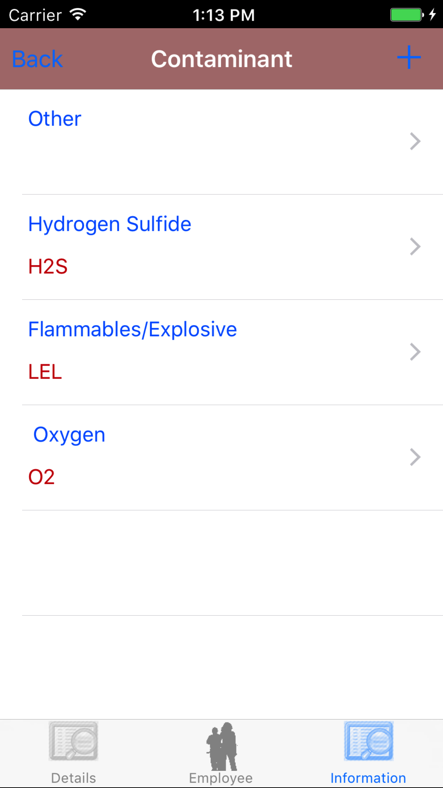Open the Oxygen row disclosure chevron
The image size is (443, 788).
(415, 457)
